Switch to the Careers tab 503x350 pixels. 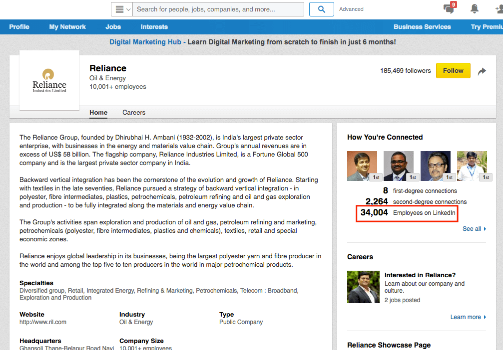pos(134,112)
